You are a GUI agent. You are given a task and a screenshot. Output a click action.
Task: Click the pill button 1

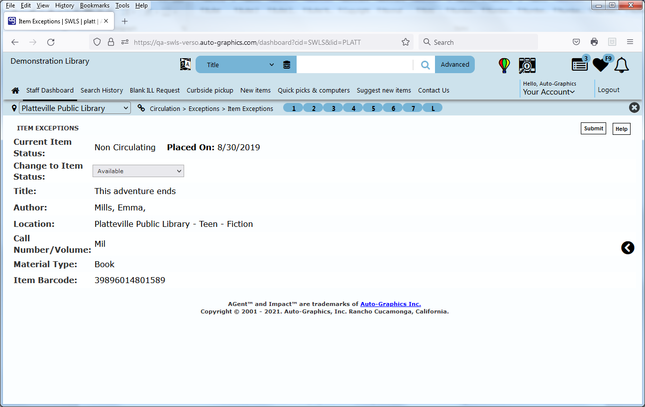point(294,108)
